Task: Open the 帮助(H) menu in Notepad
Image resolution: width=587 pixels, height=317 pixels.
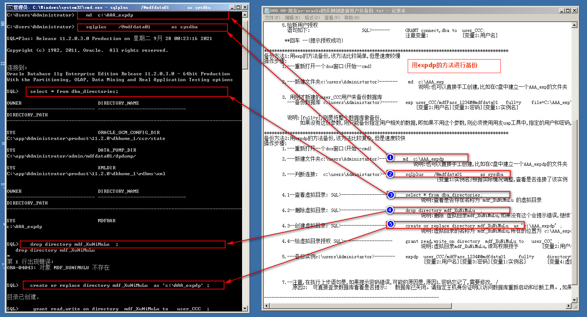Action: 352,18
